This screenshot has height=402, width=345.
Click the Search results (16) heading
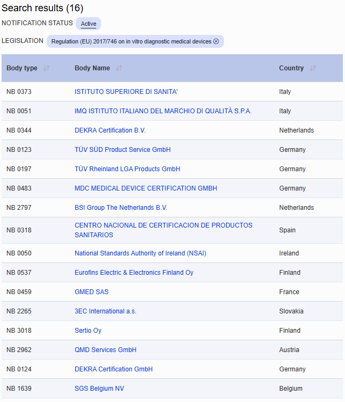point(42,8)
